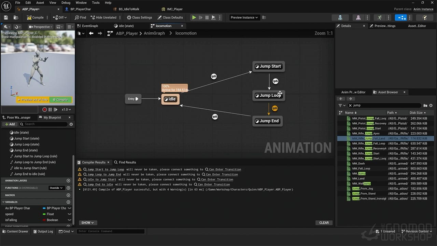
Task: Toggle visibility of the isFalling variable
Action: (69, 220)
